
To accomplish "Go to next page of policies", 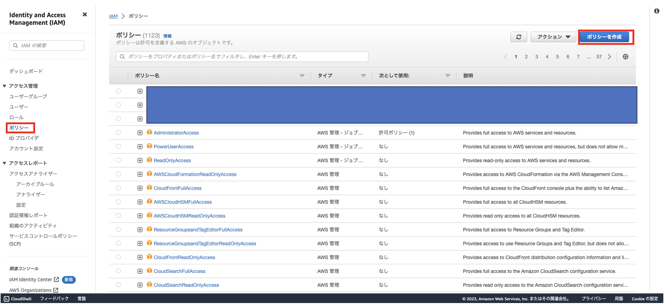I will point(610,57).
